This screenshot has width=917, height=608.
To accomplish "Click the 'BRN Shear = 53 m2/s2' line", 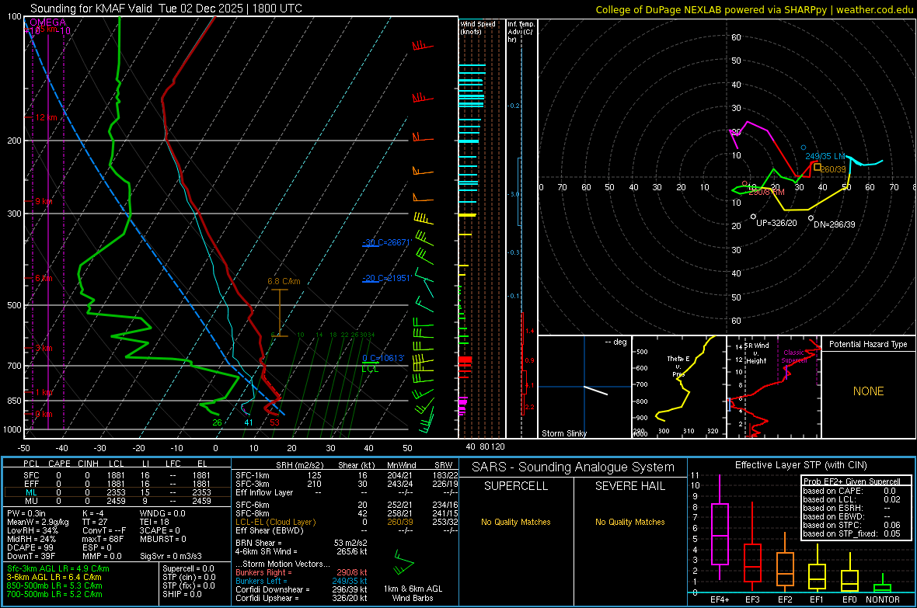I will [302, 543].
